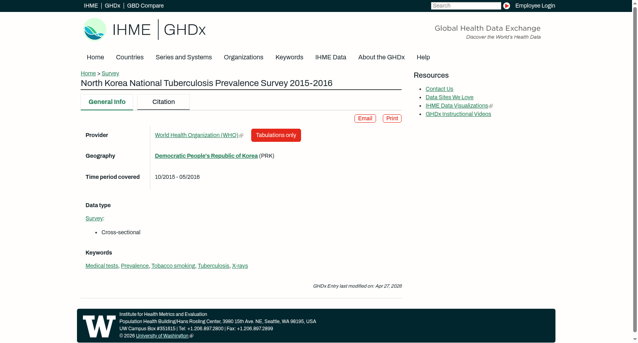Open Contact Us resource link

(439, 89)
